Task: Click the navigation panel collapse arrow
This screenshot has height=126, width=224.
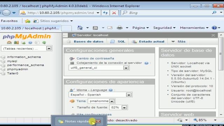Action: [x=65, y=35]
